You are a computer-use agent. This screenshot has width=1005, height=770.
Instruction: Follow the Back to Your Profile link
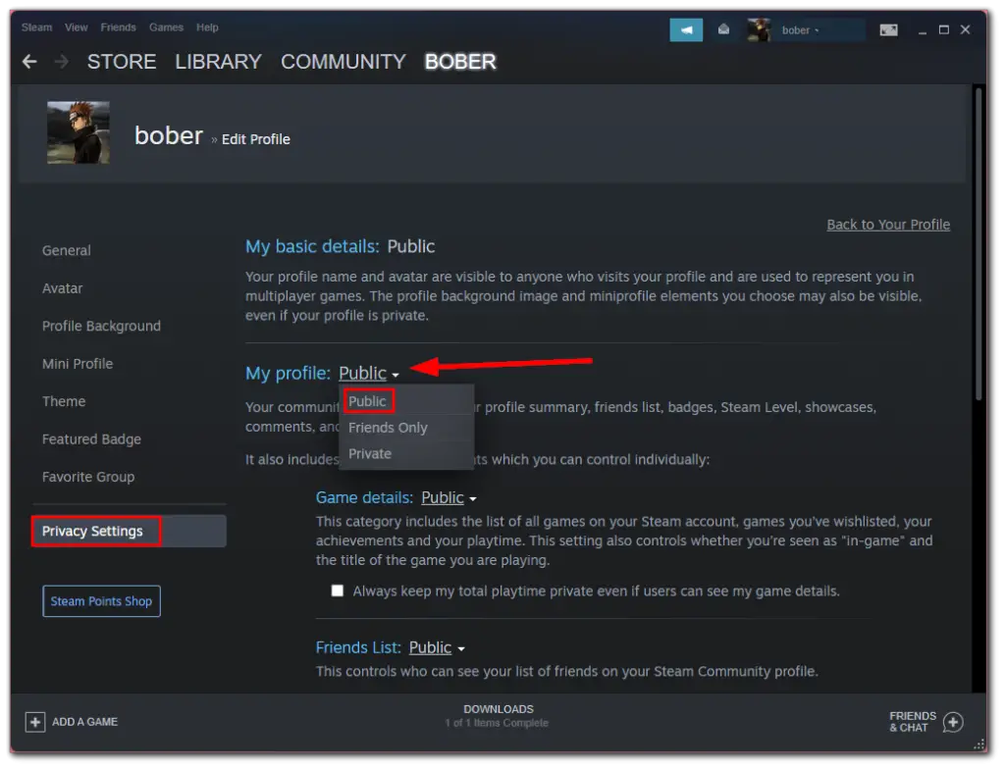coord(888,224)
